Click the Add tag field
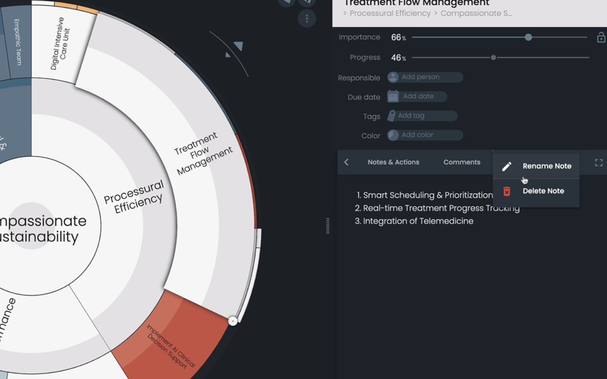607x379 pixels. point(423,116)
